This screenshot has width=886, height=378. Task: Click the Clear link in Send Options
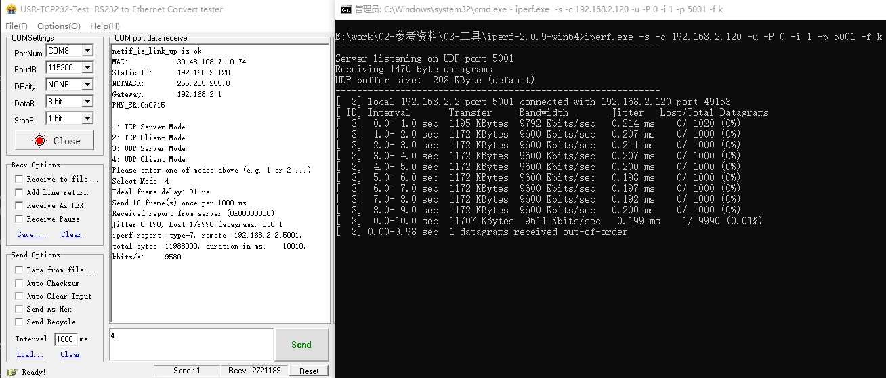click(x=70, y=354)
